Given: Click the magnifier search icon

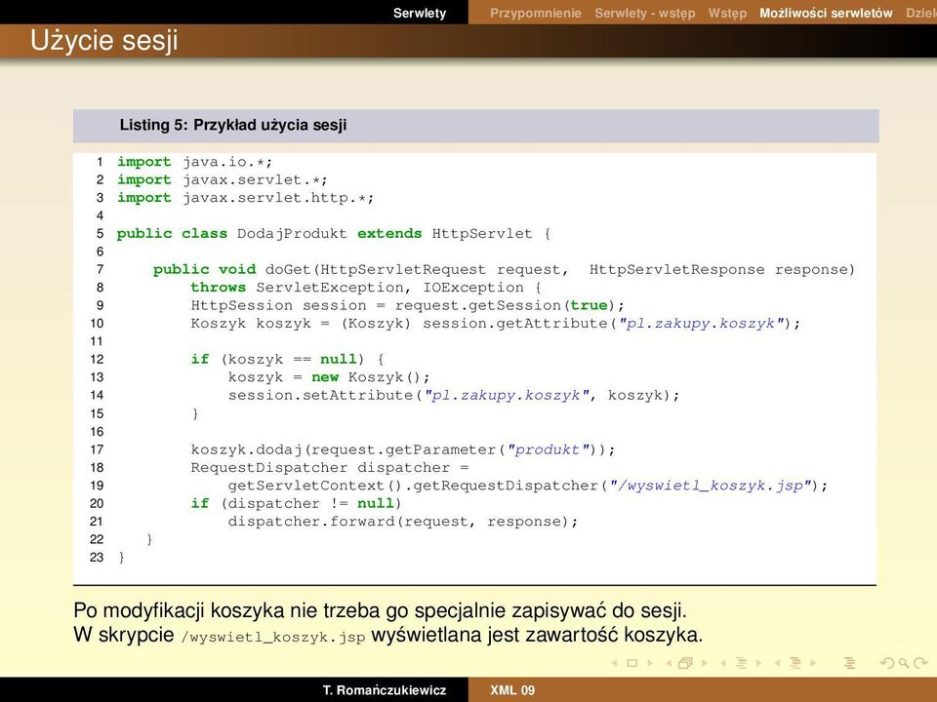Looking at the screenshot, I should click(904, 663).
